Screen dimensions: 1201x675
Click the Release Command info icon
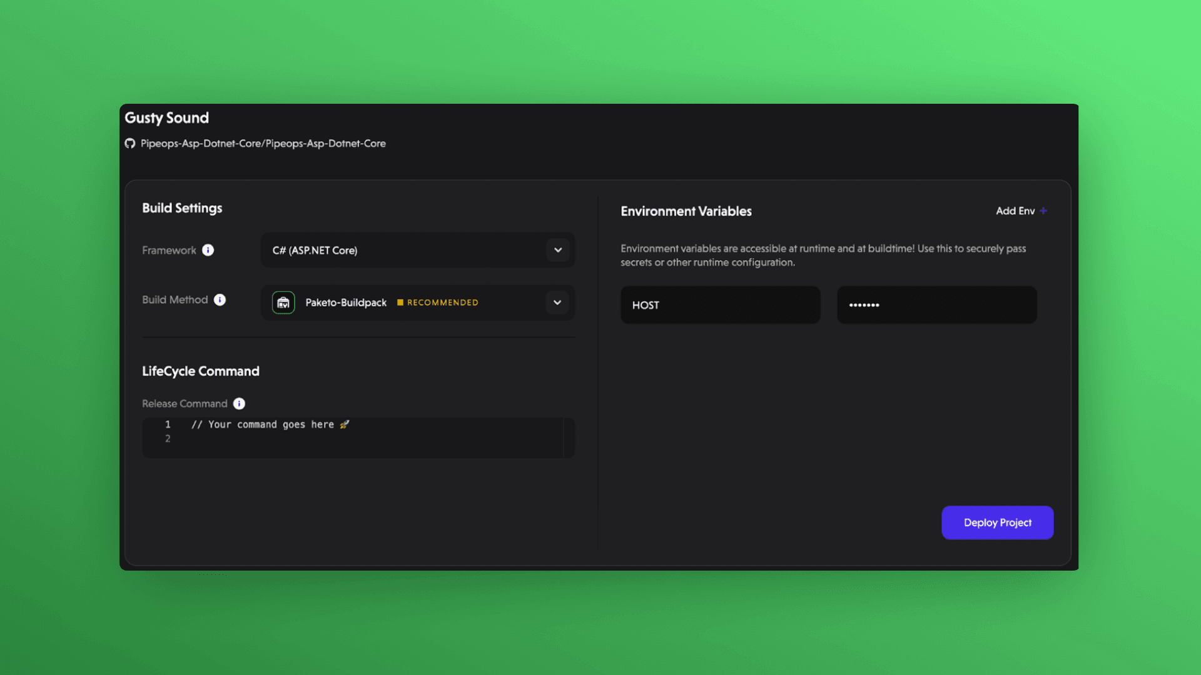tap(239, 404)
